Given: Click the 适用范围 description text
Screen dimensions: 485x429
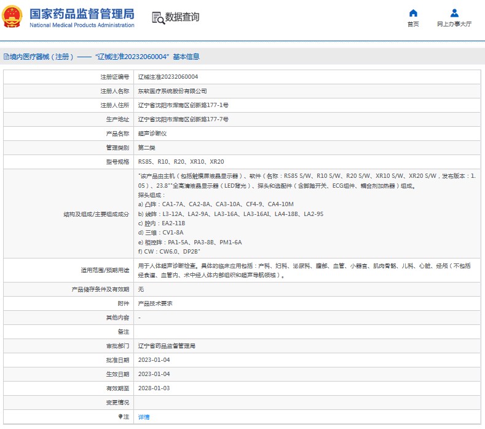Looking at the screenshot, I should click(304, 270).
